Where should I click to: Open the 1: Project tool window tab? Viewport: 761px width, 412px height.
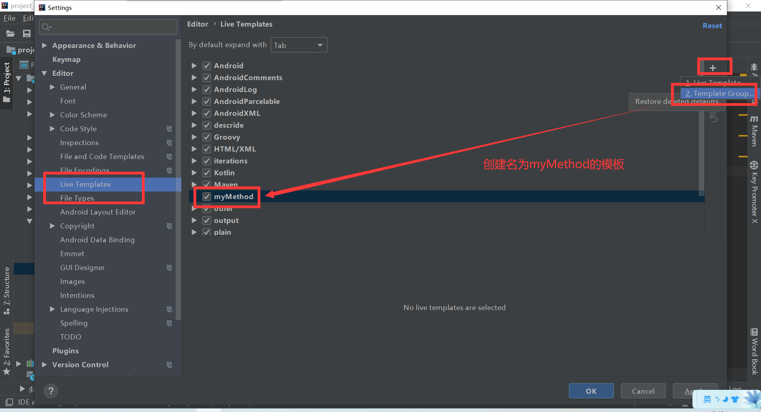pyautogui.click(x=7, y=82)
